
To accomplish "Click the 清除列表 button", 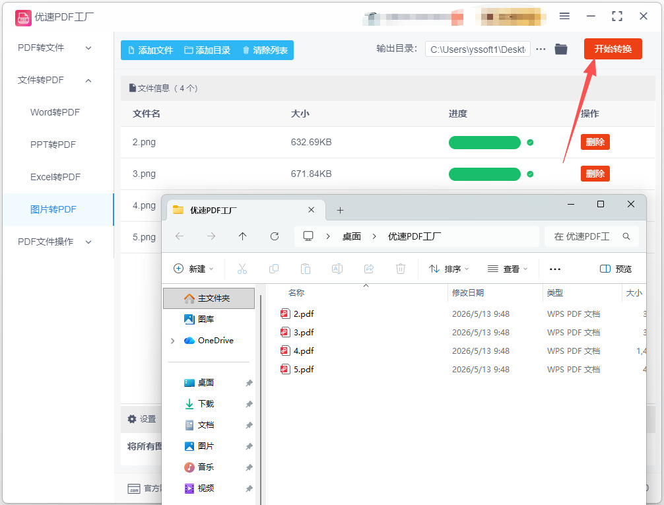I will click(265, 50).
